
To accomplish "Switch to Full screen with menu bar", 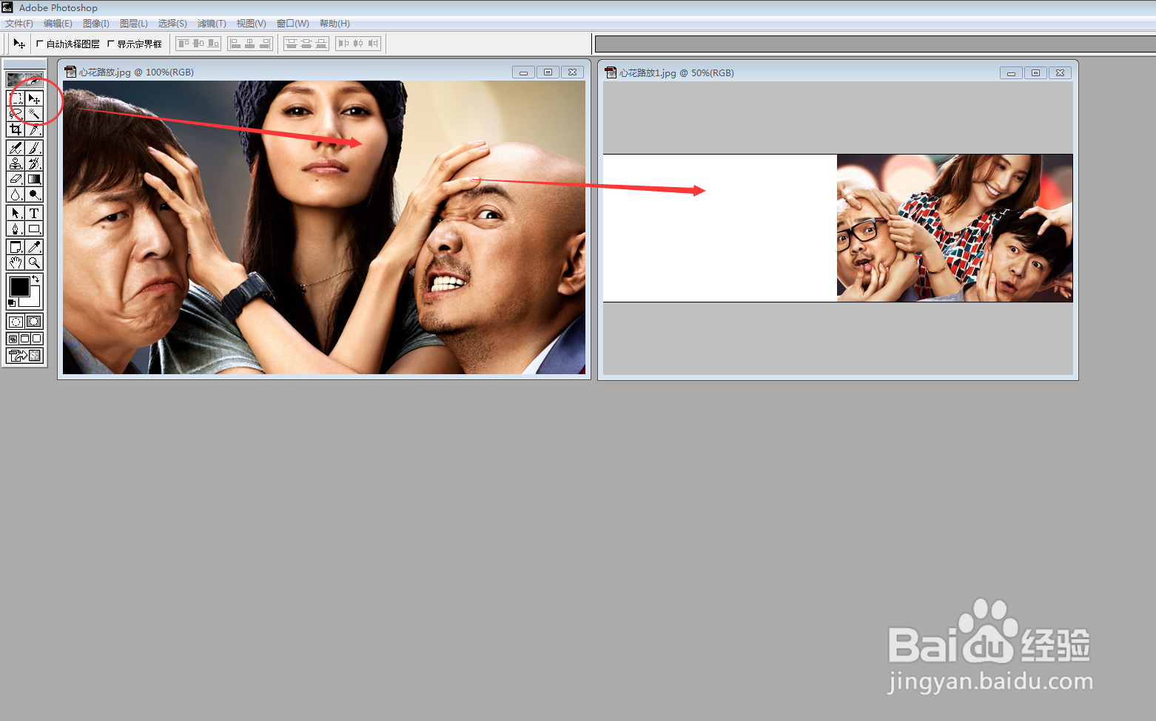I will (24, 339).
